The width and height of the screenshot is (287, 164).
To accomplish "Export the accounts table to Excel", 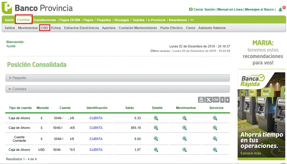I will click(x=208, y=100).
